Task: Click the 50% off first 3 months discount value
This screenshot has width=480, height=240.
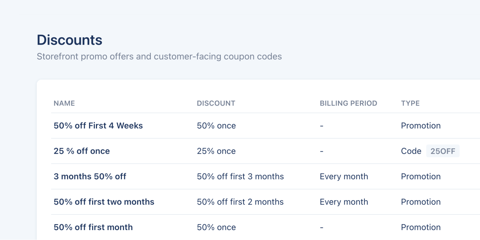Action: [x=240, y=176]
